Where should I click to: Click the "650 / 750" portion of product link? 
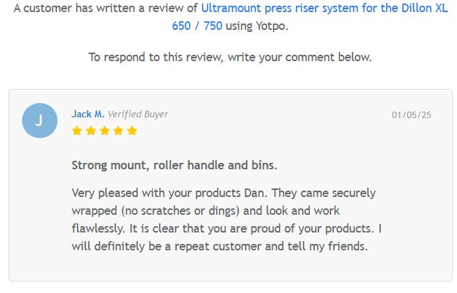pyautogui.click(x=197, y=26)
